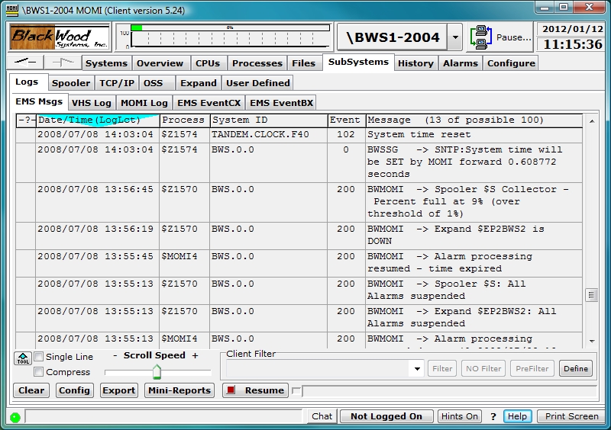Click the Export button
This screenshot has width=611, height=430.
pos(118,390)
